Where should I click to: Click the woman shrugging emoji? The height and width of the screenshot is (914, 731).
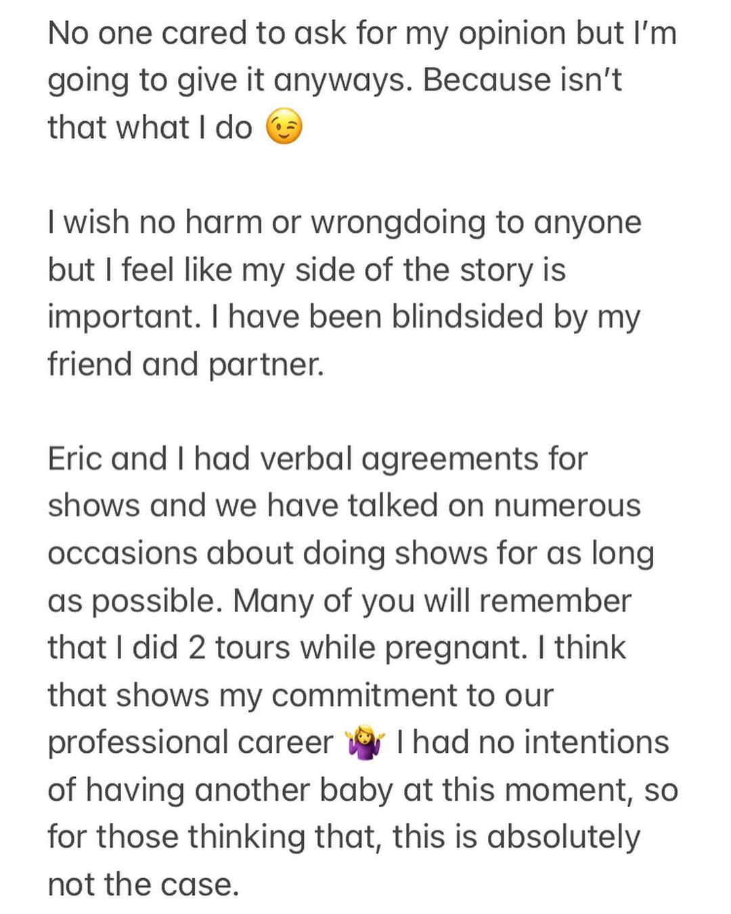coord(365,743)
